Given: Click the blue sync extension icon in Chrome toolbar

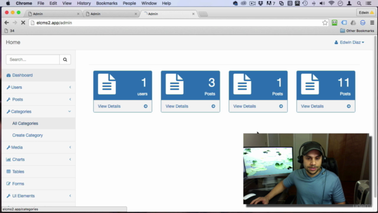Looking at the screenshot, I should tap(363, 22).
